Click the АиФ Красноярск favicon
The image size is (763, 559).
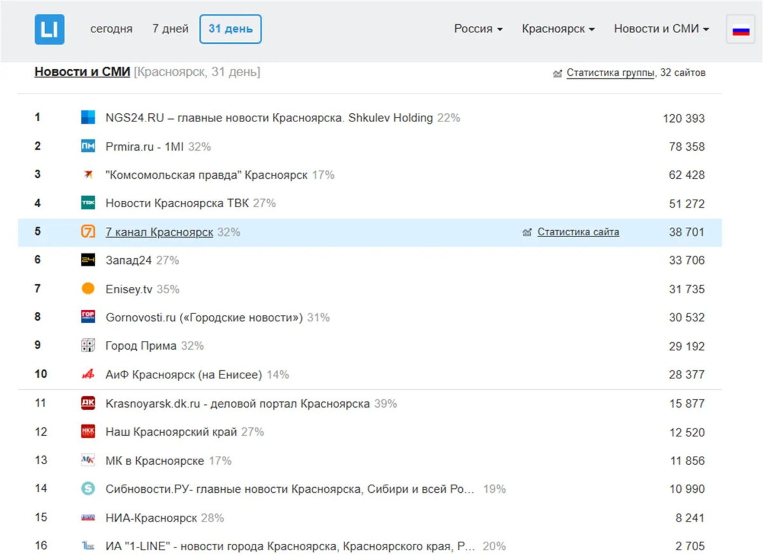point(88,375)
